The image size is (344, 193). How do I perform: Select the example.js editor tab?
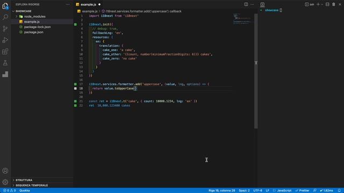coord(88,4)
